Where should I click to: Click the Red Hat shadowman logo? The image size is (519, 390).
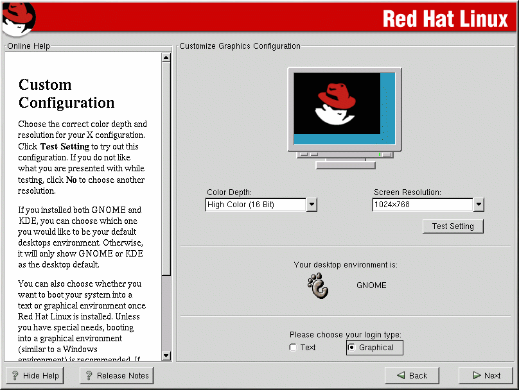tap(18, 19)
